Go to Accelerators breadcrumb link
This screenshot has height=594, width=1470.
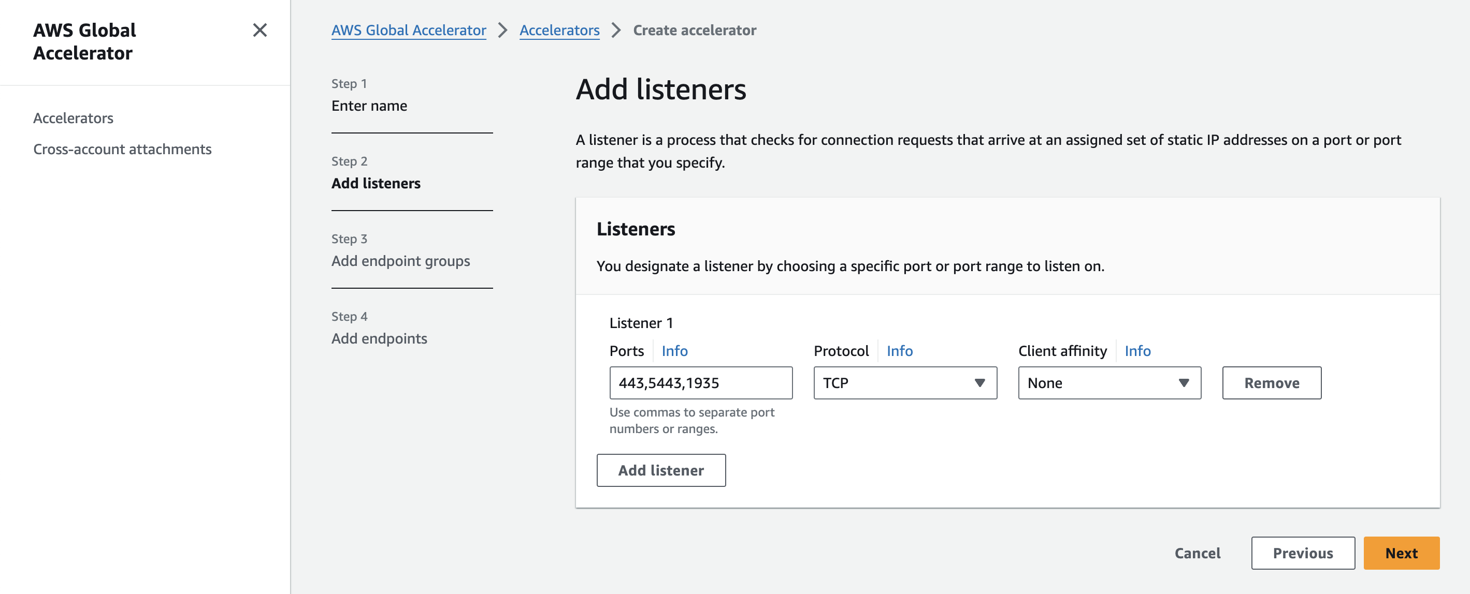(559, 30)
